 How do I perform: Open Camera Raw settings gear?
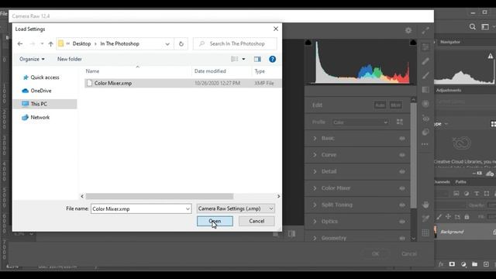(x=408, y=30)
